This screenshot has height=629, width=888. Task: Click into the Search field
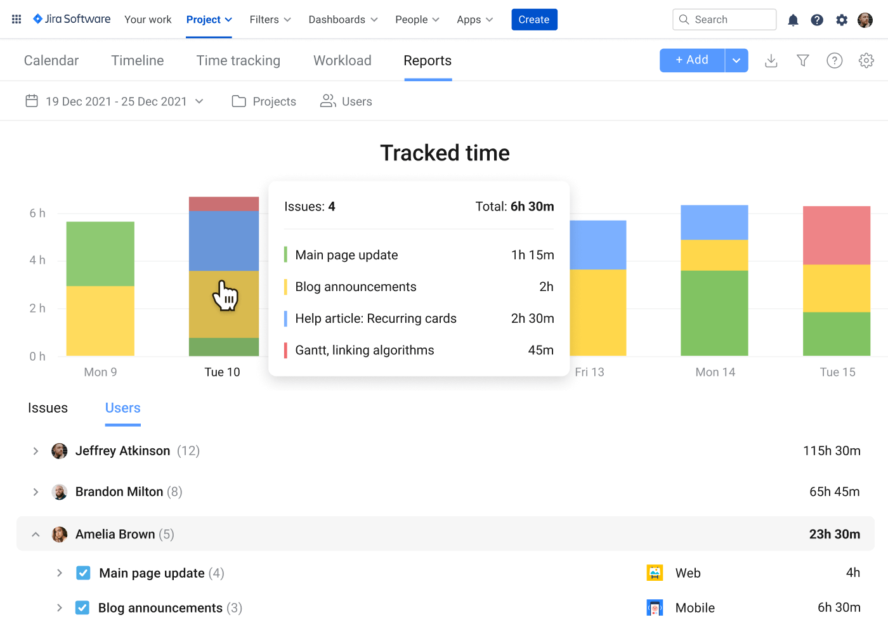click(729, 20)
